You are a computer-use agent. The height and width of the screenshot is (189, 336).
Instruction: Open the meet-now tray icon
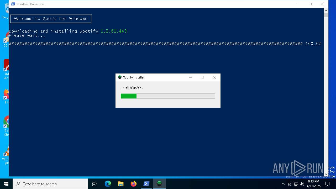(290, 184)
